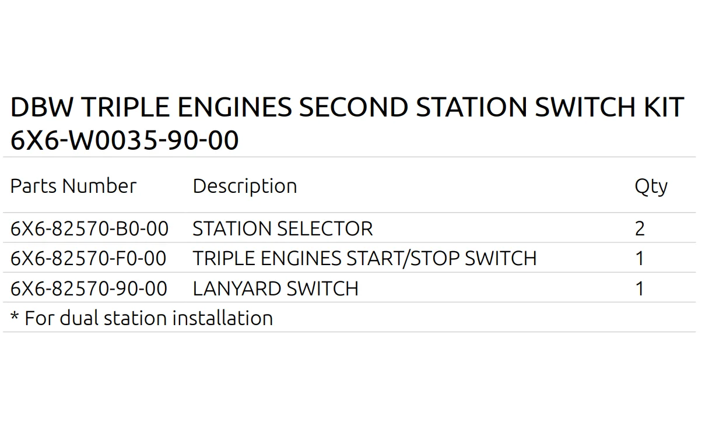Viewport: 705px width, 437px height.
Task: Click the Qty column header
Action: pyautogui.click(x=651, y=186)
